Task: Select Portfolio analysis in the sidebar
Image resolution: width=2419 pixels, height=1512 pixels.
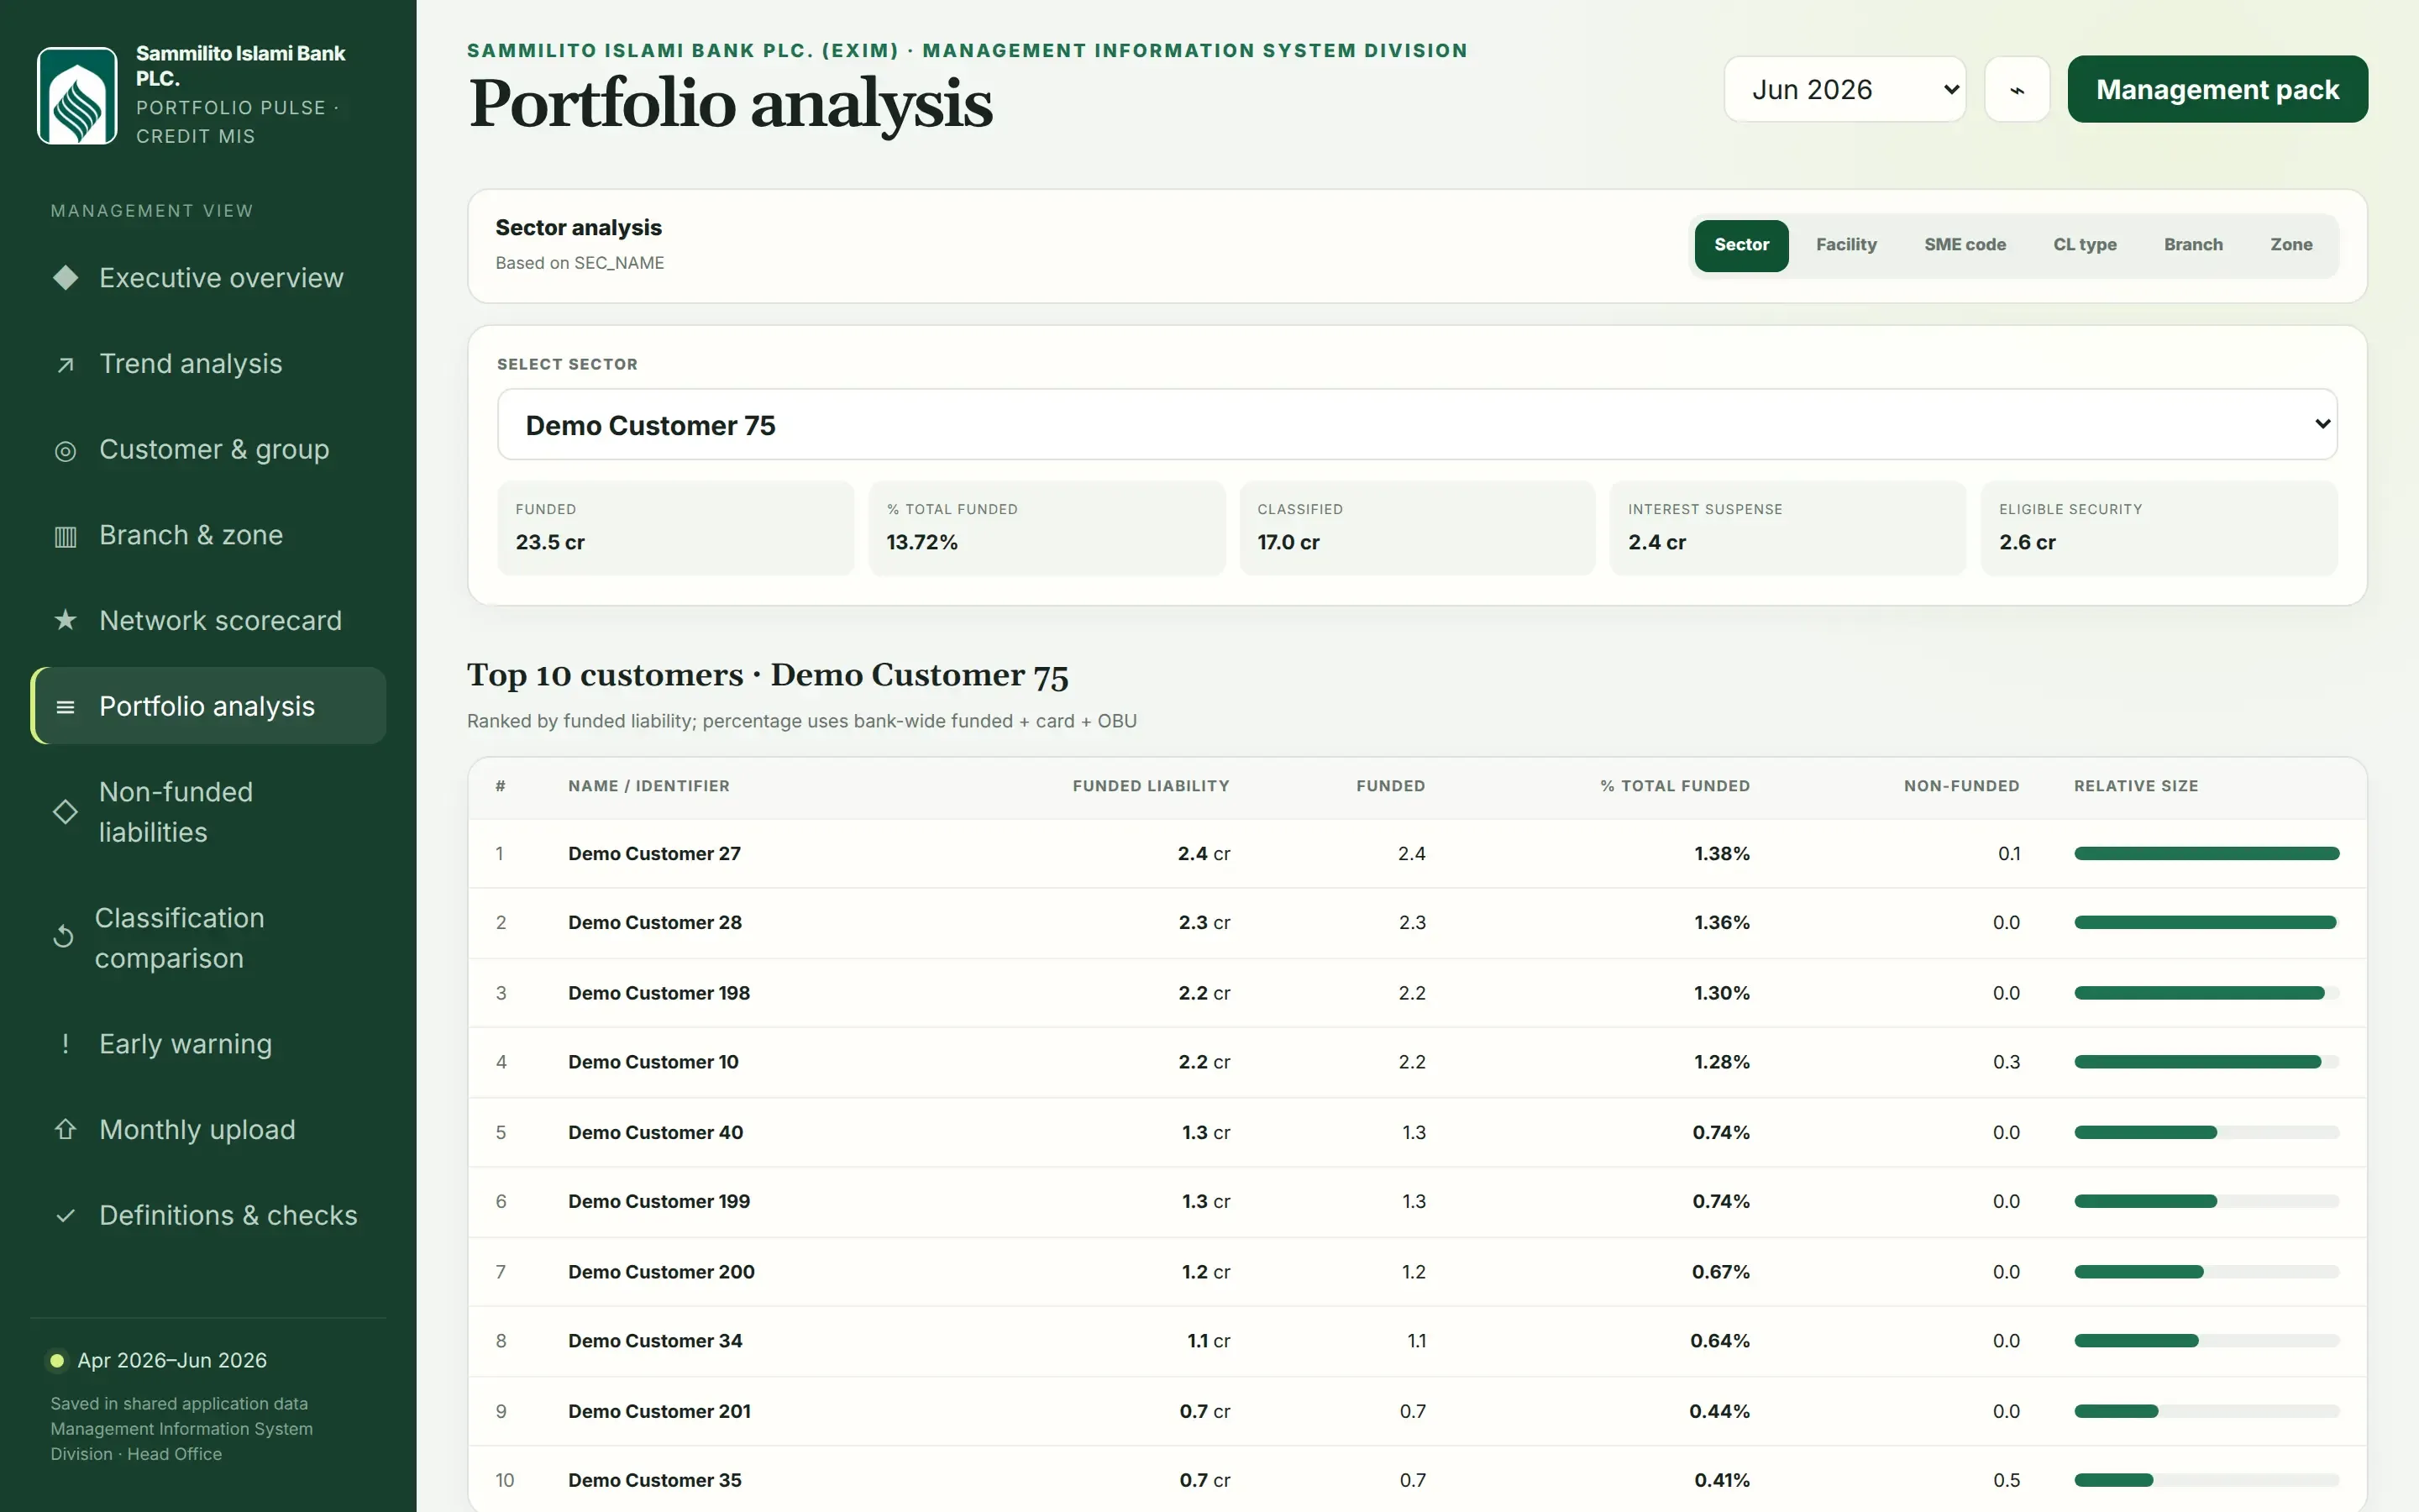Action: pyautogui.click(x=209, y=706)
